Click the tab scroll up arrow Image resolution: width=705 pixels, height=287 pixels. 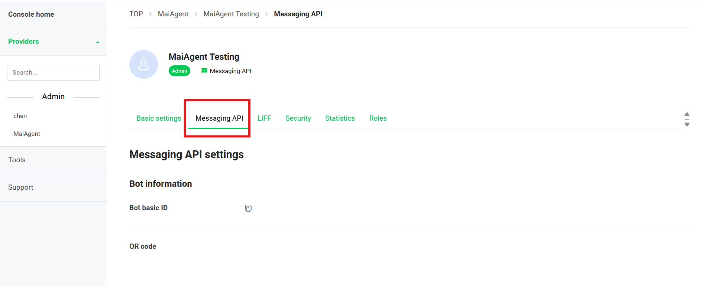point(687,114)
